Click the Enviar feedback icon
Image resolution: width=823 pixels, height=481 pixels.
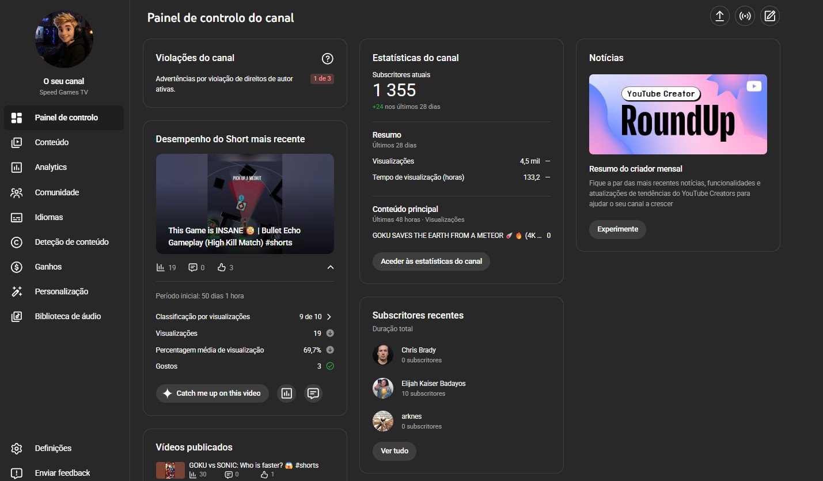pos(17,473)
